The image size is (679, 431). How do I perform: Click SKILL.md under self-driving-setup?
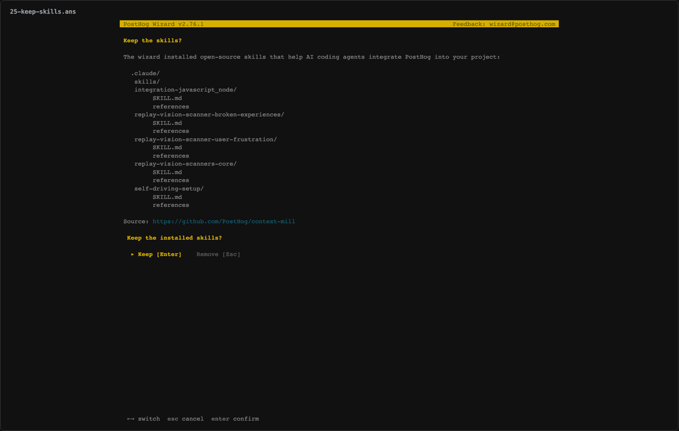pyautogui.click(x=167, y=197)
